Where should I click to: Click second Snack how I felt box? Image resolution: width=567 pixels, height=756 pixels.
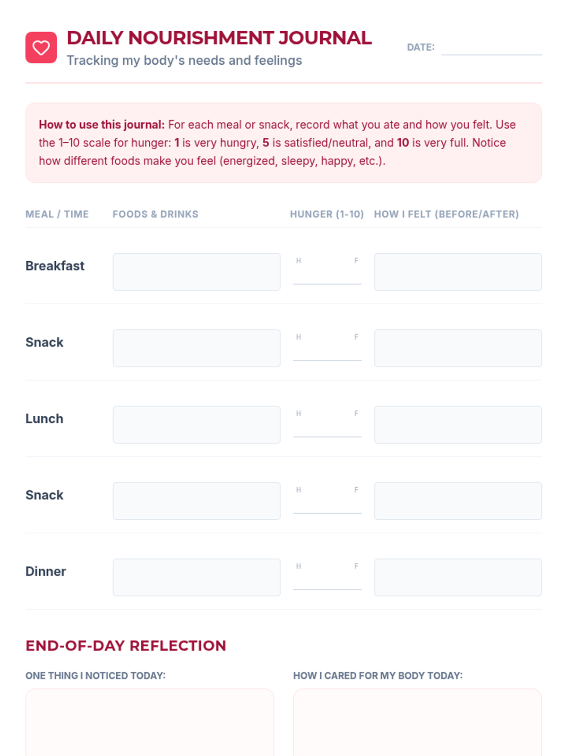[x=457, y=501]
